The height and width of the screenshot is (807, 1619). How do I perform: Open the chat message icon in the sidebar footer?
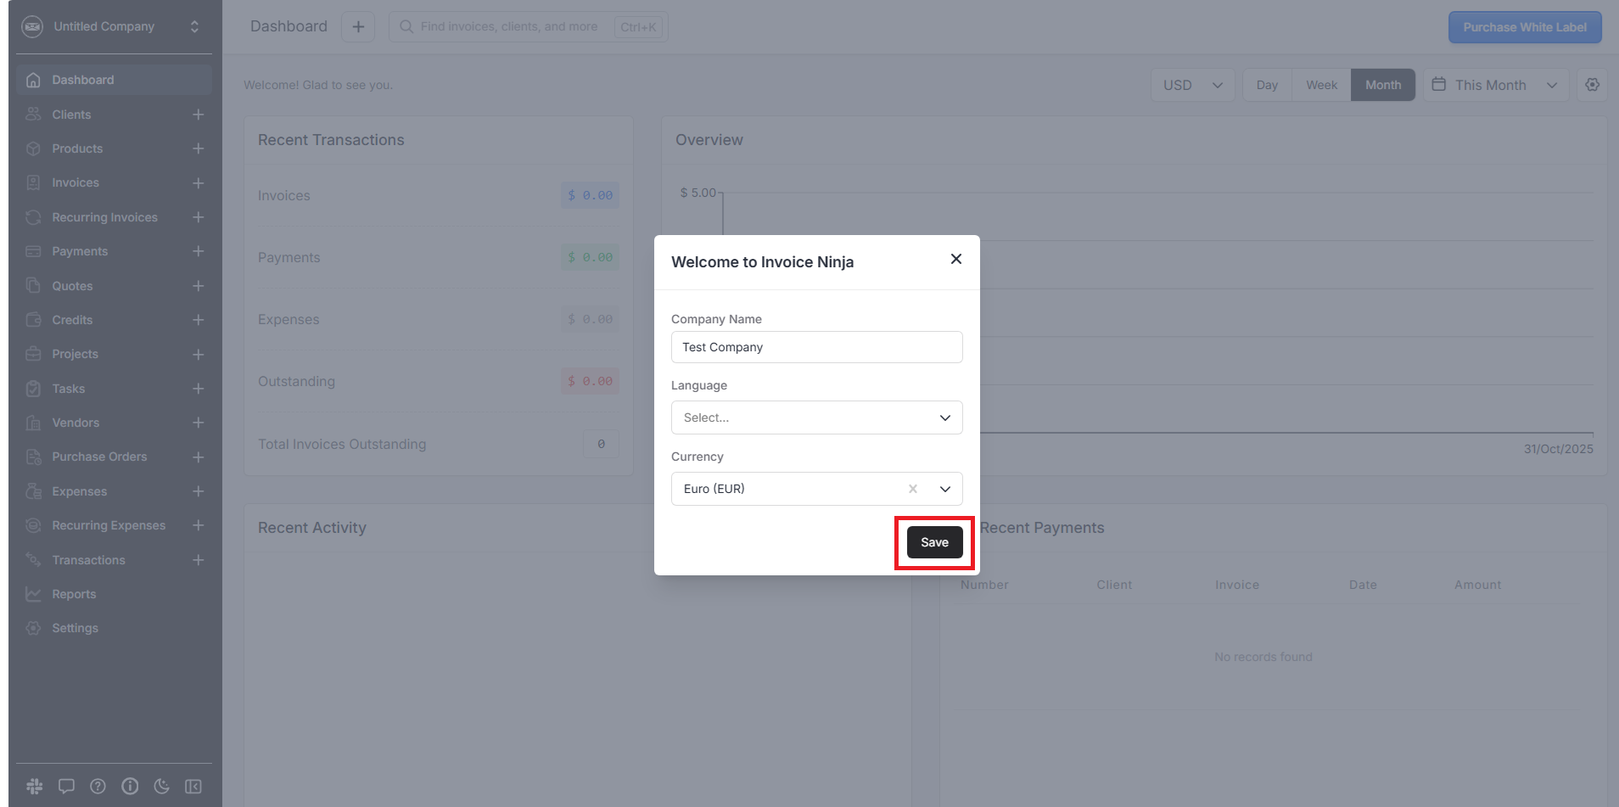click(x=66, y=787)
